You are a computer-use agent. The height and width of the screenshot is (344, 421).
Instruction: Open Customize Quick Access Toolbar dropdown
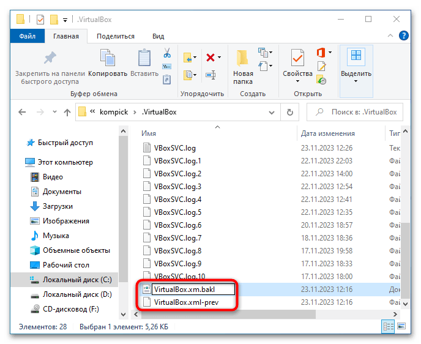point(65,20)
